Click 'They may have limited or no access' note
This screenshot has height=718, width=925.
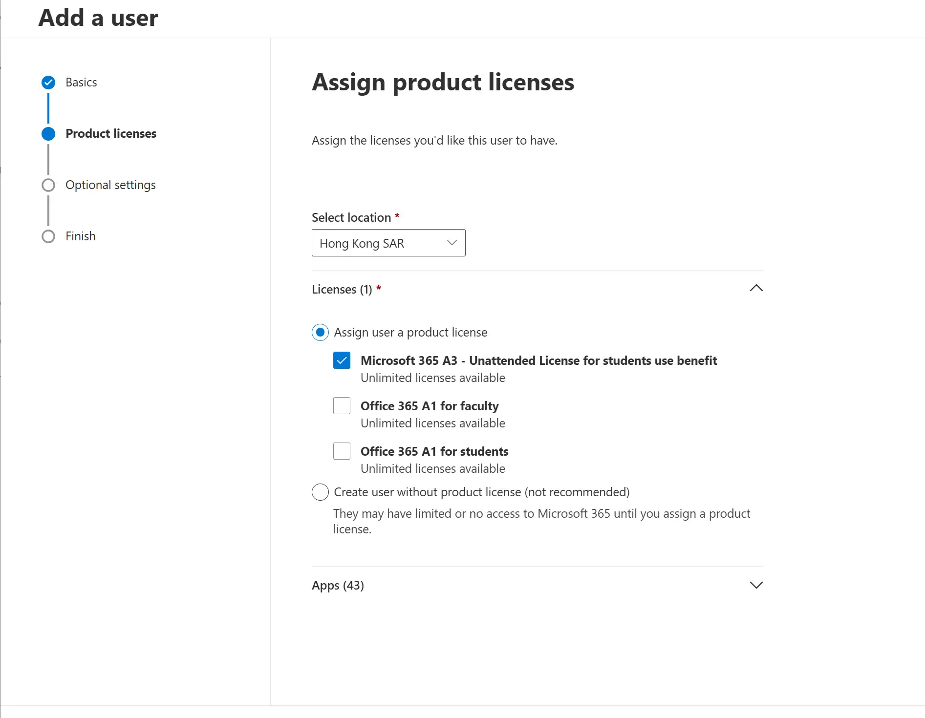point(541,521)
